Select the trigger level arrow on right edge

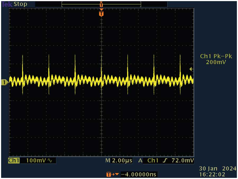click(191, 69)
